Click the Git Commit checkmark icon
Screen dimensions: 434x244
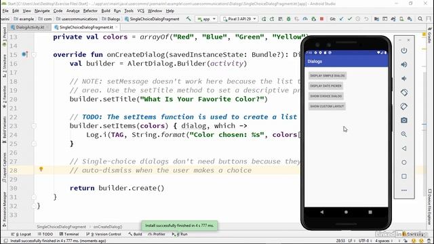coord(350,19)
